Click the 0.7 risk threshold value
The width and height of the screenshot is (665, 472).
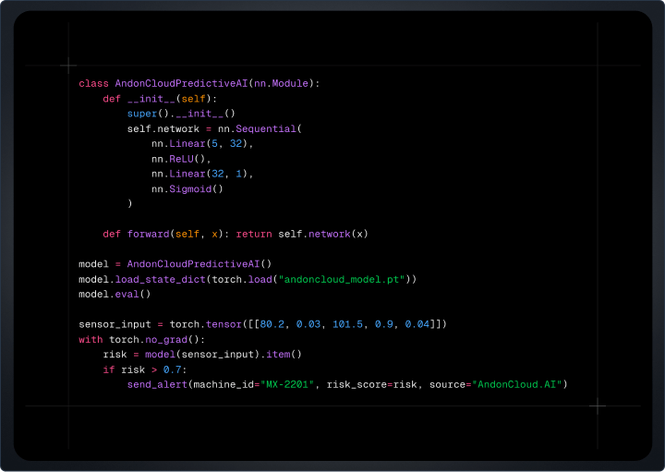[x=175, y=369]
